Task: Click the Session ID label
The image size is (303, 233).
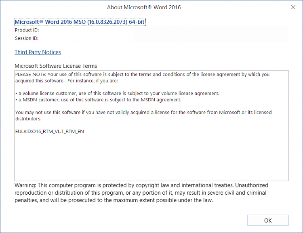Action: tap(27, 38)
